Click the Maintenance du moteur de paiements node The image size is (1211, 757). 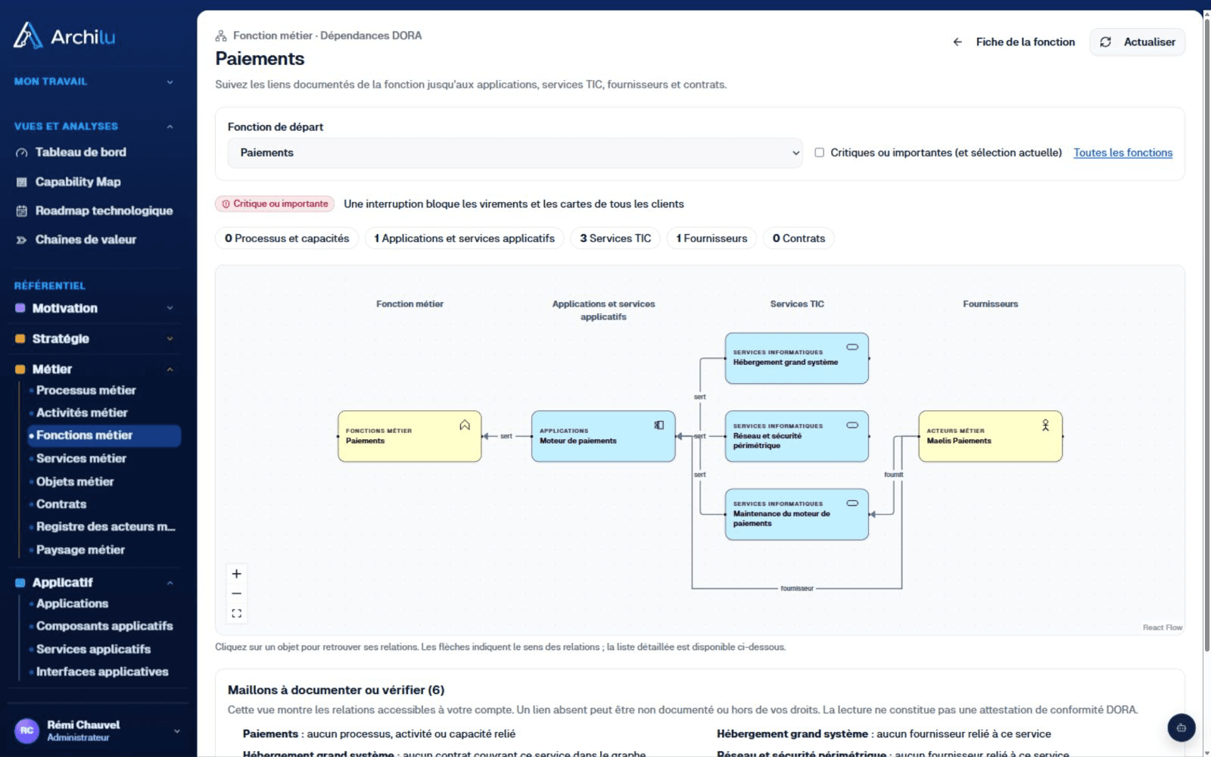click(797, 515)
